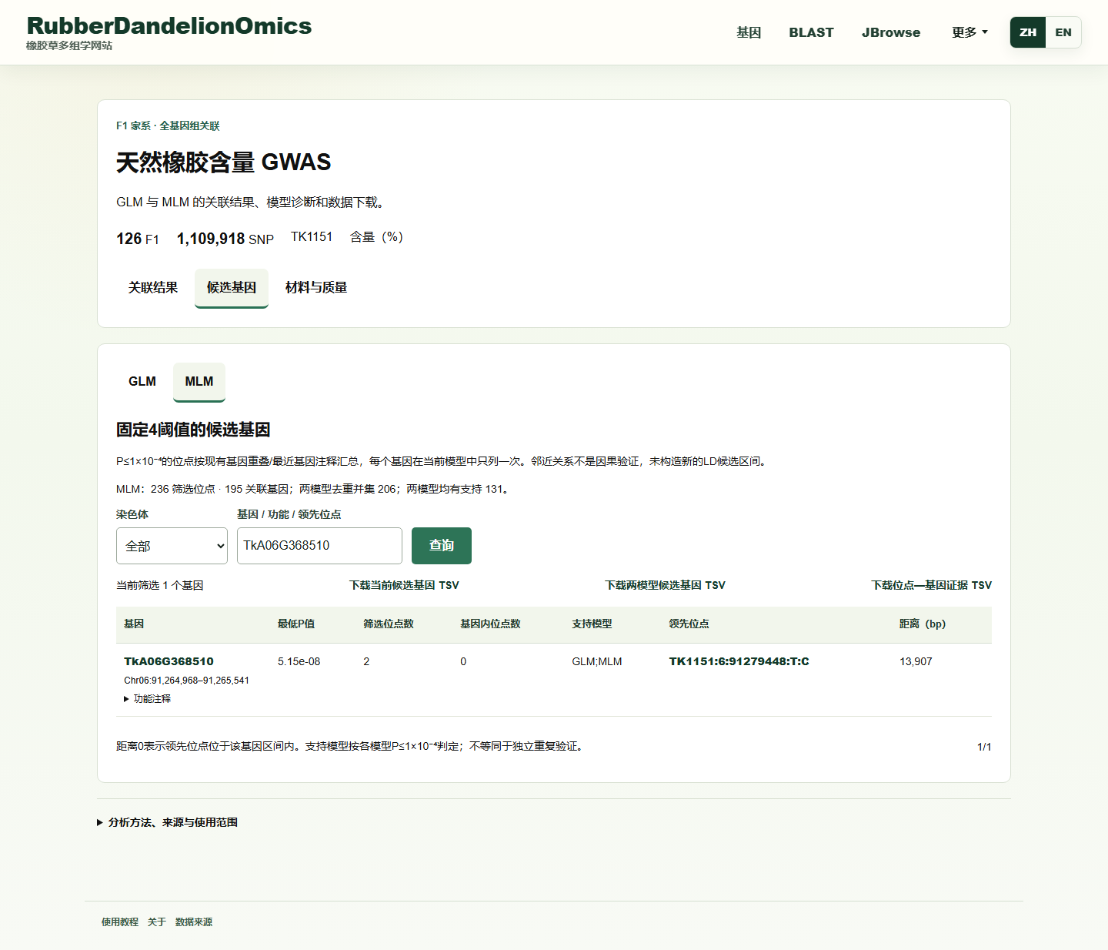The height and width of the screenshot is (950, 1108).
Task: Click the 基因内位点数 column header
Action: [490, 624]
